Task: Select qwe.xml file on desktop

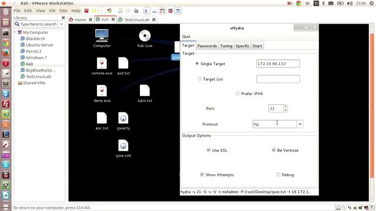Action: [x=123, y=148]
